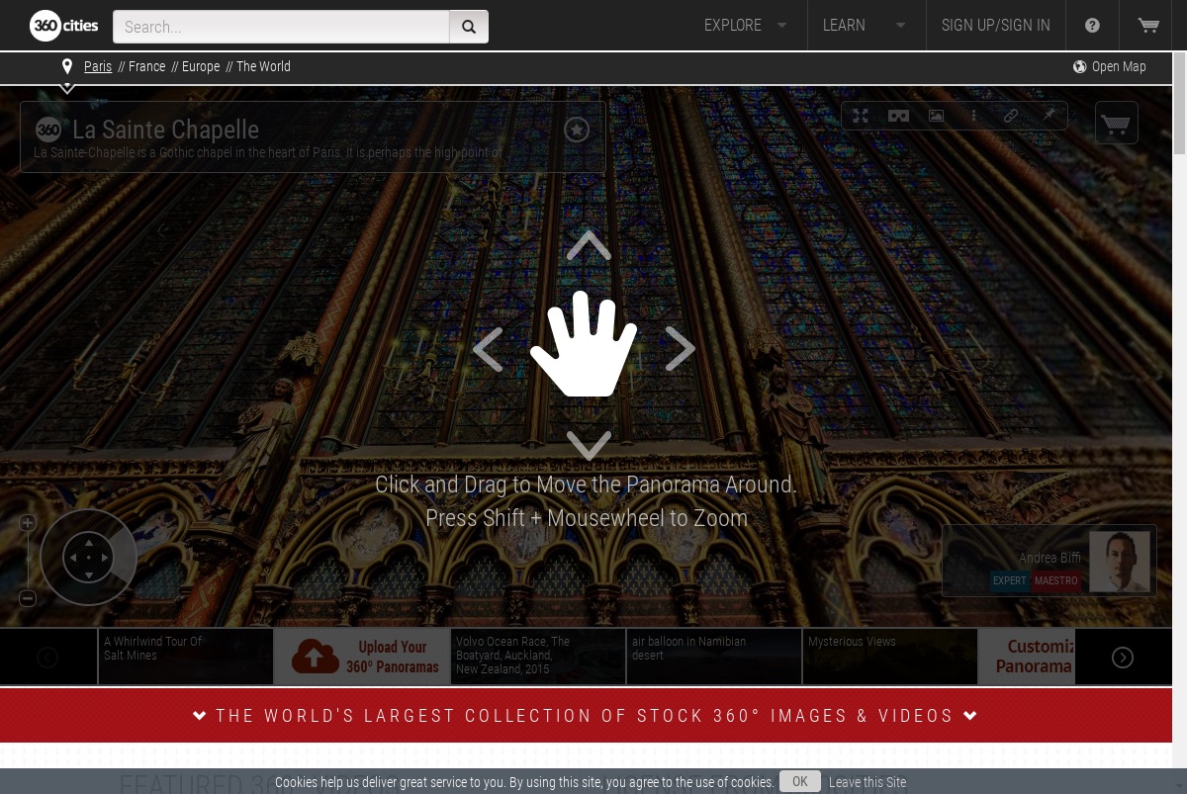1187x794 pixels.
Task: Show the next carousel thumbnails
Action: click(1123, 658)
